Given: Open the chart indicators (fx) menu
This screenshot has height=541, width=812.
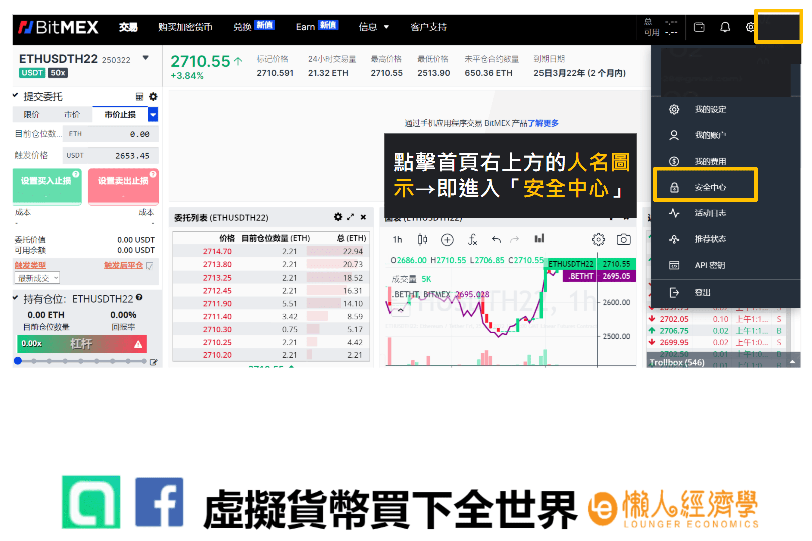Looking at the screenshot, I should (472, 240).
